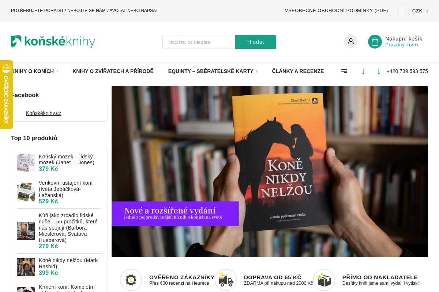Open Knihy o zvířatech a přírodě
The width and height of the screenshot is (439, 292).
pos(113,71)
